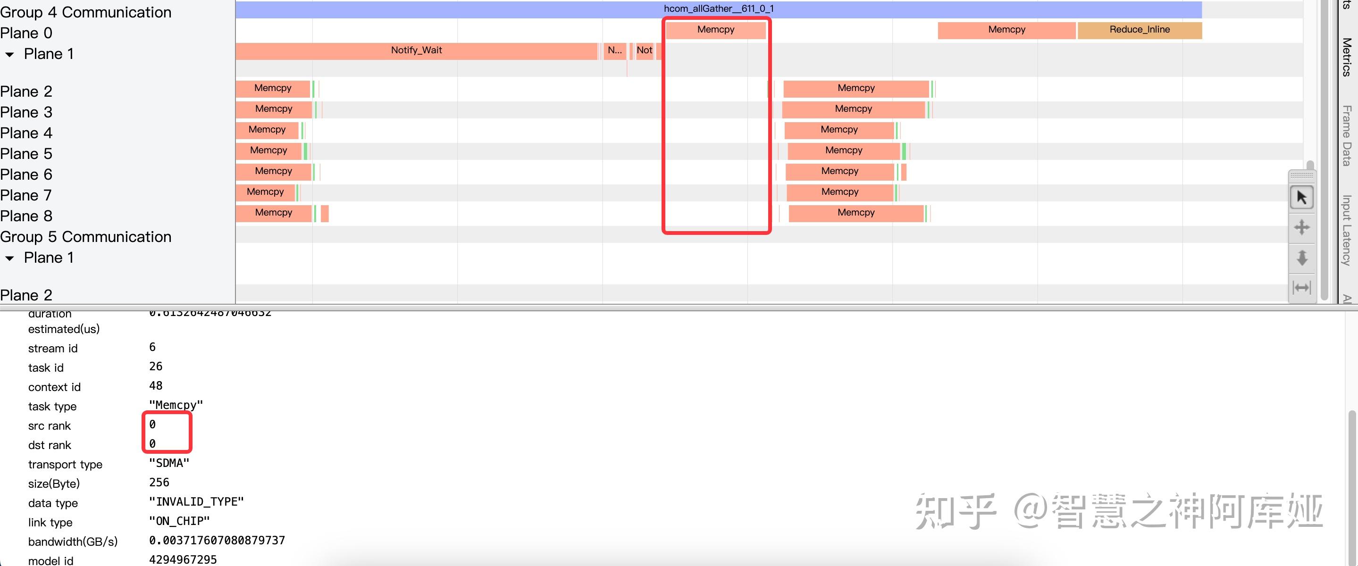The image size is (1358, 566).
Task: Click the Group 4 Communication group header
Action: click(x=86, y=12)
